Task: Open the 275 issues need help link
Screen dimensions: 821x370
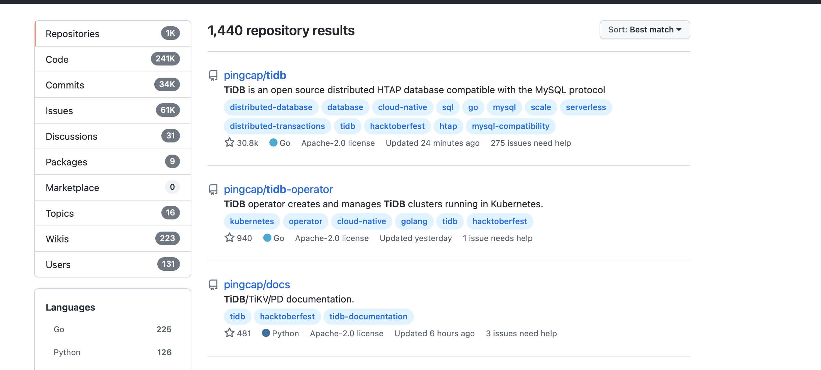Action: pos(531,143)
